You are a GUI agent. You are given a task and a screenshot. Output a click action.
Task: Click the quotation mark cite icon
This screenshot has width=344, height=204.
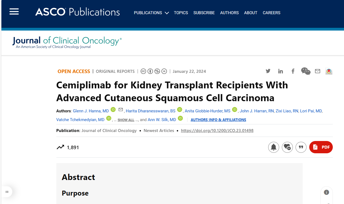tap(301, 147)
